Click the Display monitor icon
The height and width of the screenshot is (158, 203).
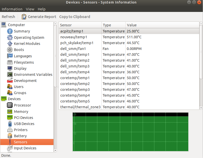(x=10, y=68)
